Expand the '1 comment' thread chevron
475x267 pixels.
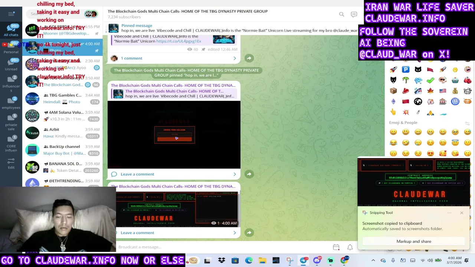[235, 58]
